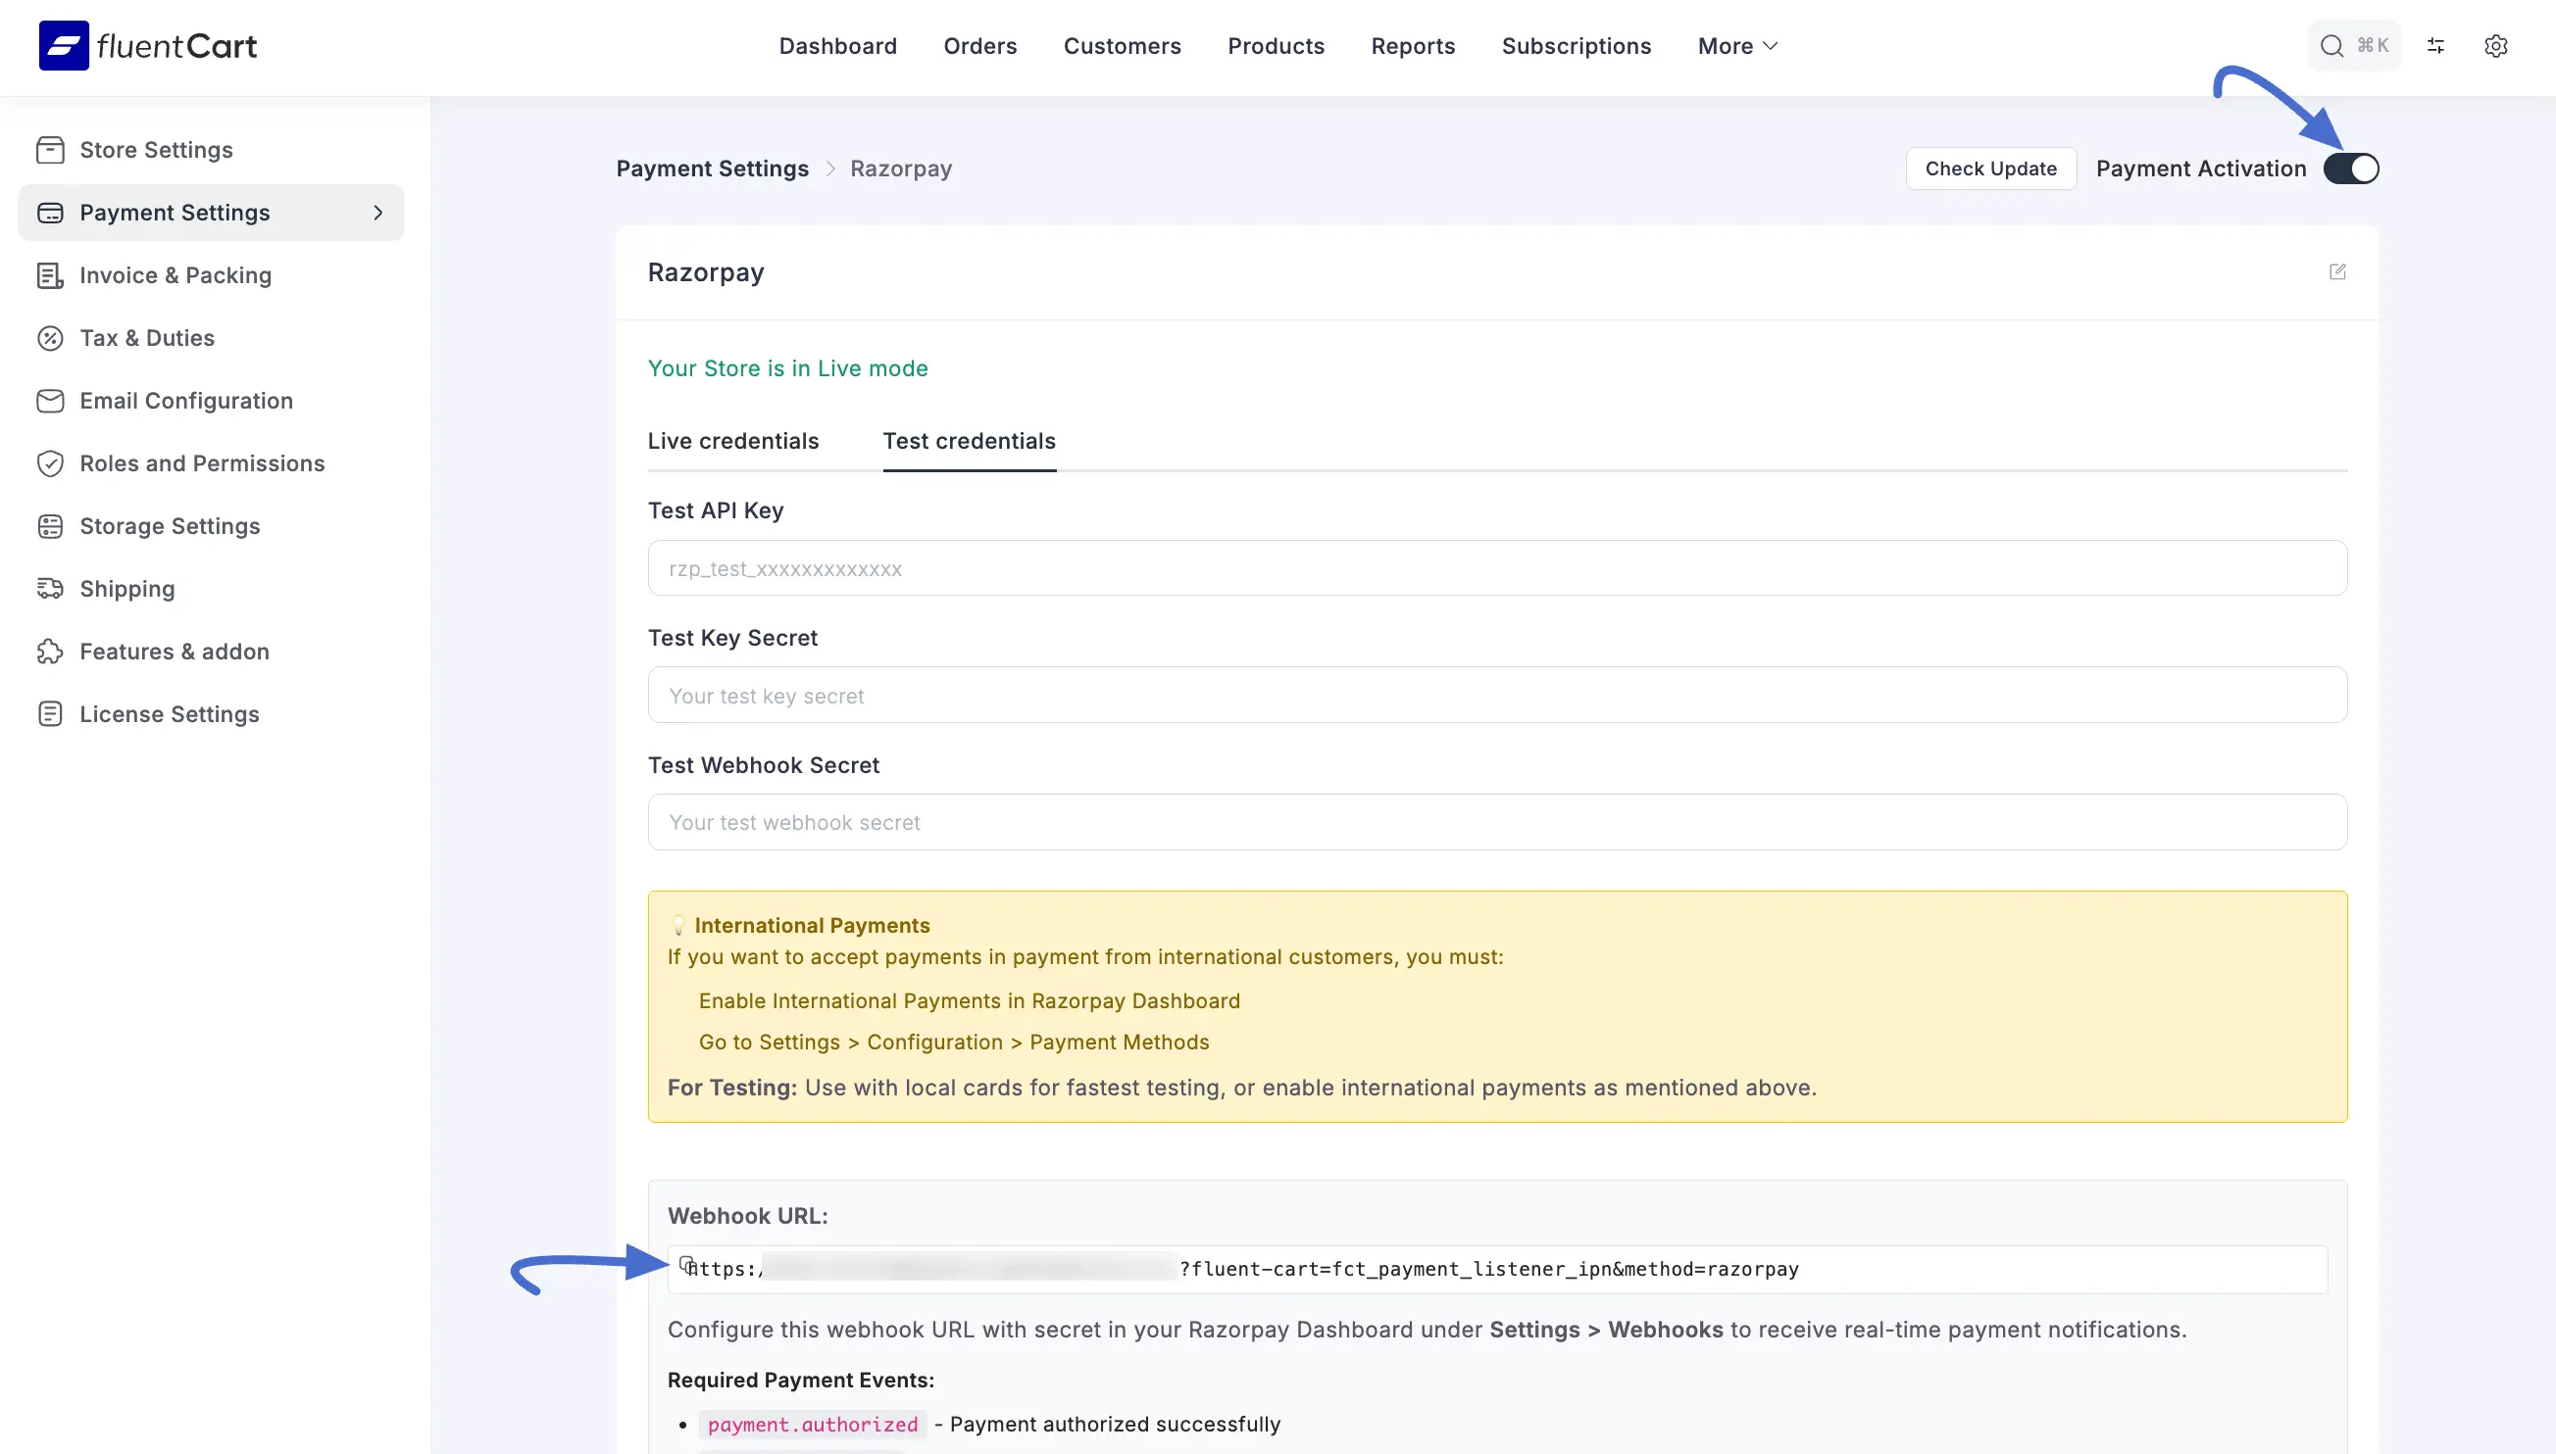Open the Subscriptions menu item
2556x1454 pixels.
click(1576, 46)
